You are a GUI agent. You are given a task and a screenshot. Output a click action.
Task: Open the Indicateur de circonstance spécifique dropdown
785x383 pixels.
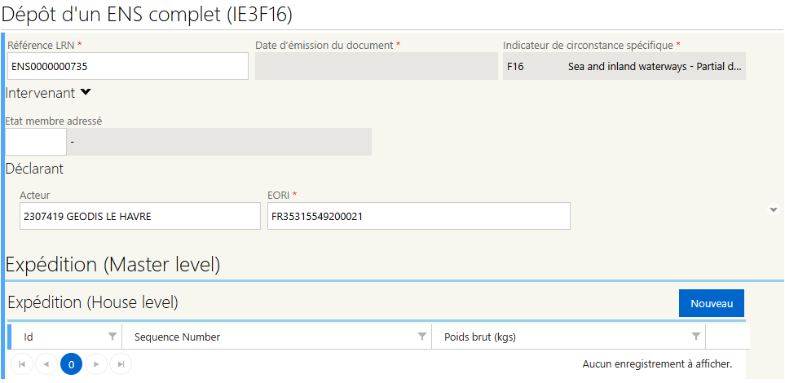[624, 66]
